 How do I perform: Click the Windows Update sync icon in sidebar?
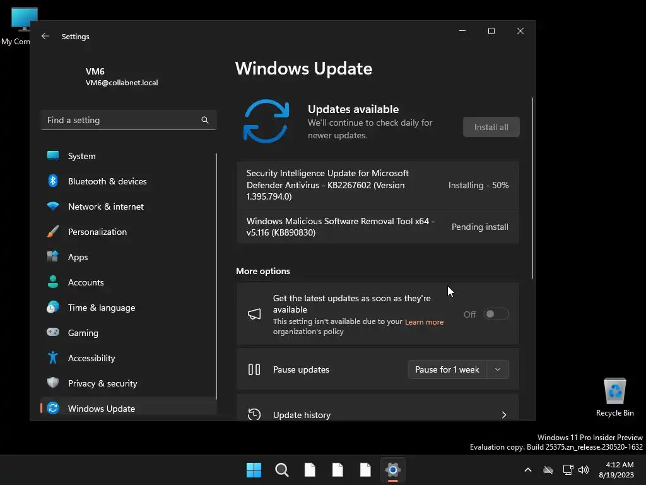click(x=53, y=408)
